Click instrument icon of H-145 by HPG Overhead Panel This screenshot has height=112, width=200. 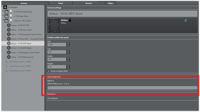9,39
